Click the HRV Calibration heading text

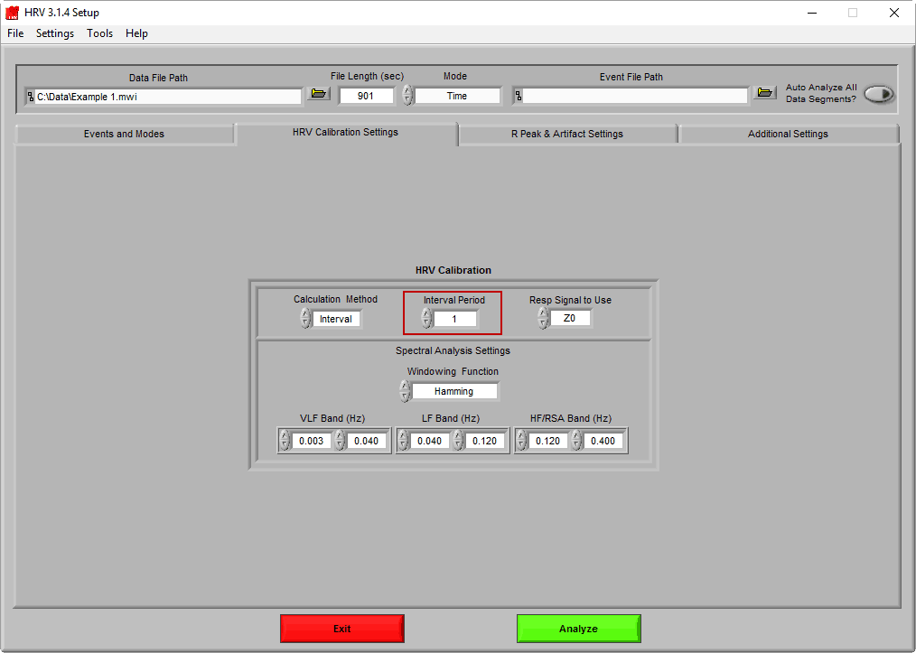(x=453, y=270)
